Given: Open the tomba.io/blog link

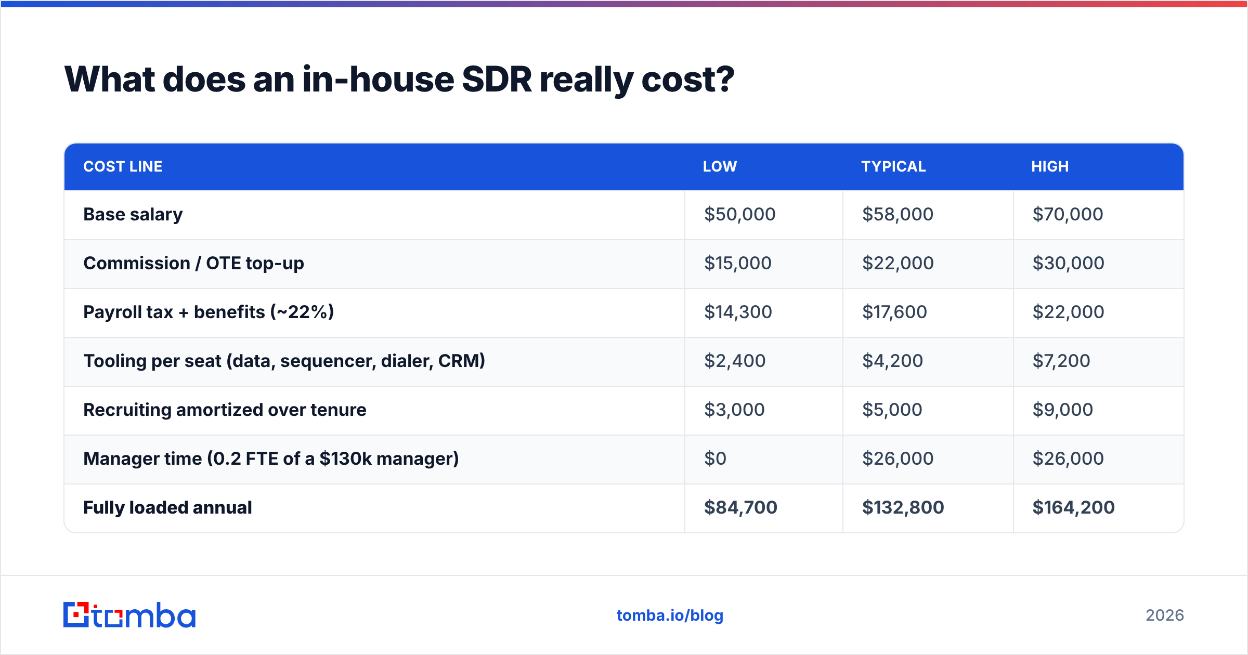Looking at the screenshot, I should pyautogui.click(x=670, y=615).
